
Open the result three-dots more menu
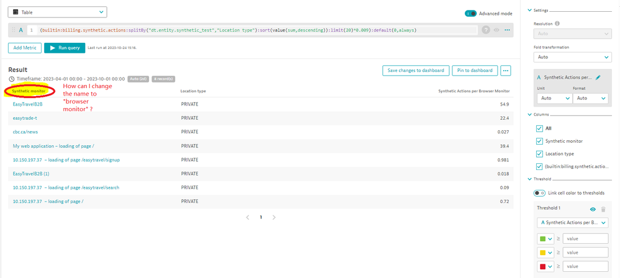click(x=505, y=71)
